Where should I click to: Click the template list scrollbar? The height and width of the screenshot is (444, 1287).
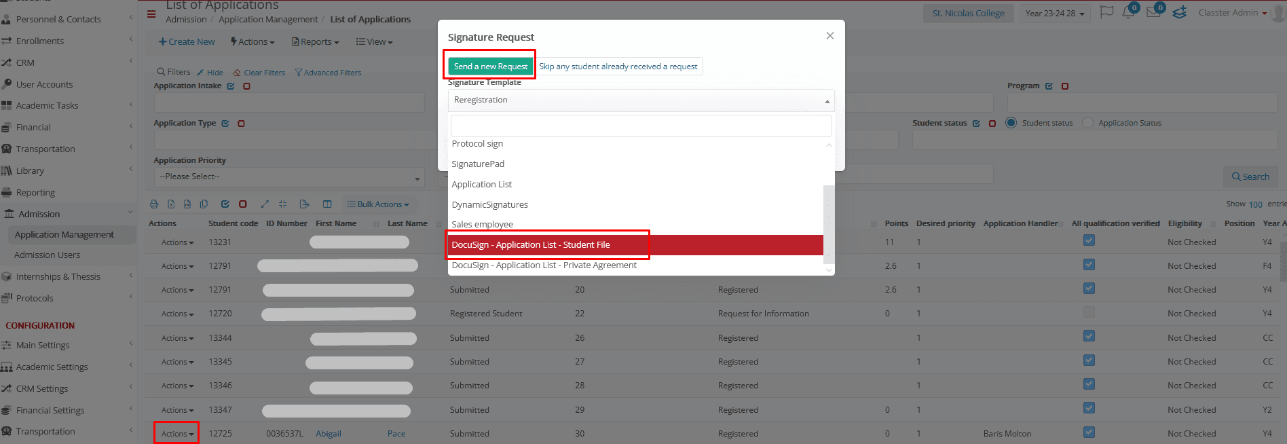(828, 223)
